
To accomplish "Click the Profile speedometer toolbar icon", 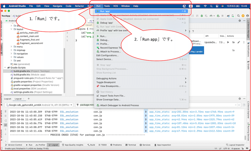I will (211, 16).
